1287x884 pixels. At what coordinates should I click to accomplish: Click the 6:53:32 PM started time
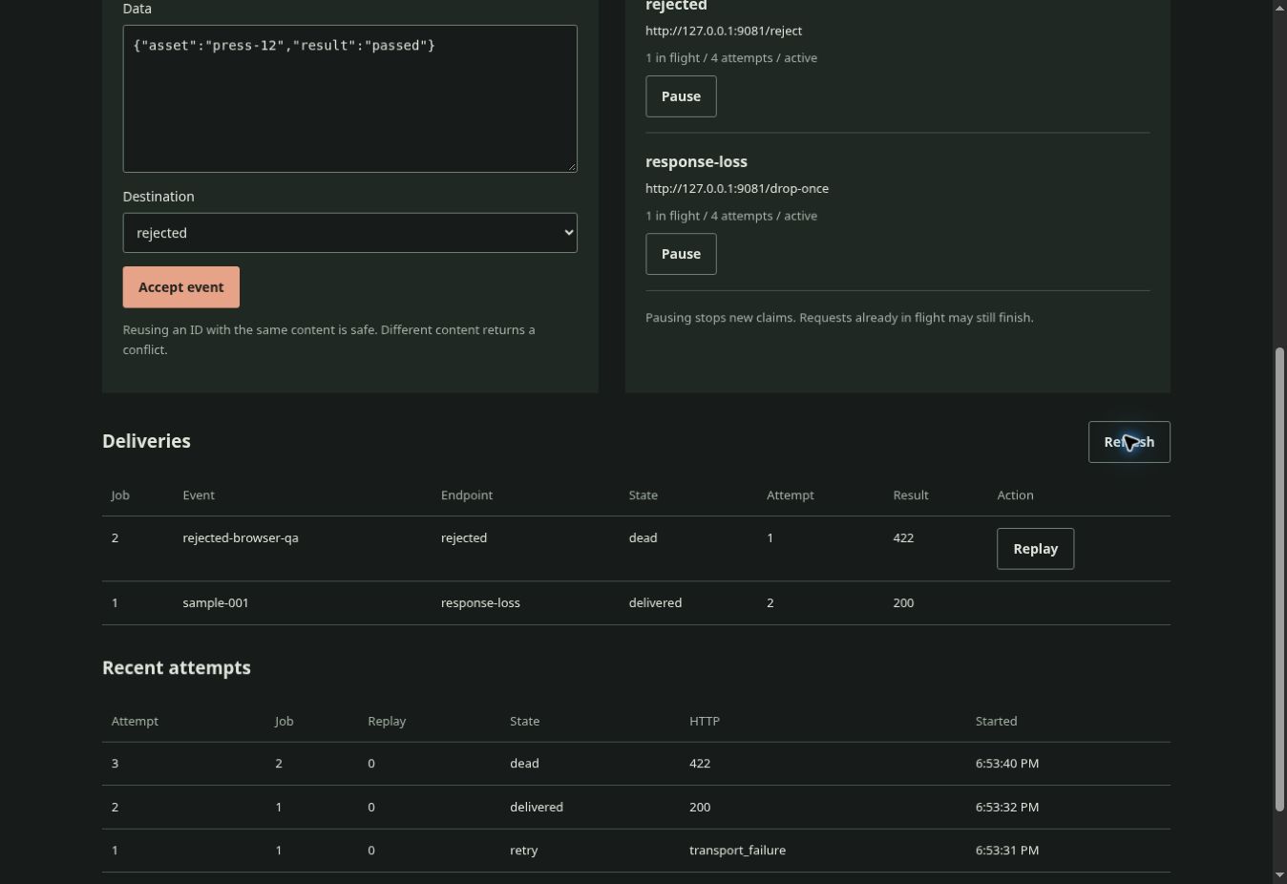pyautogui.click(x=1007, y=807)
